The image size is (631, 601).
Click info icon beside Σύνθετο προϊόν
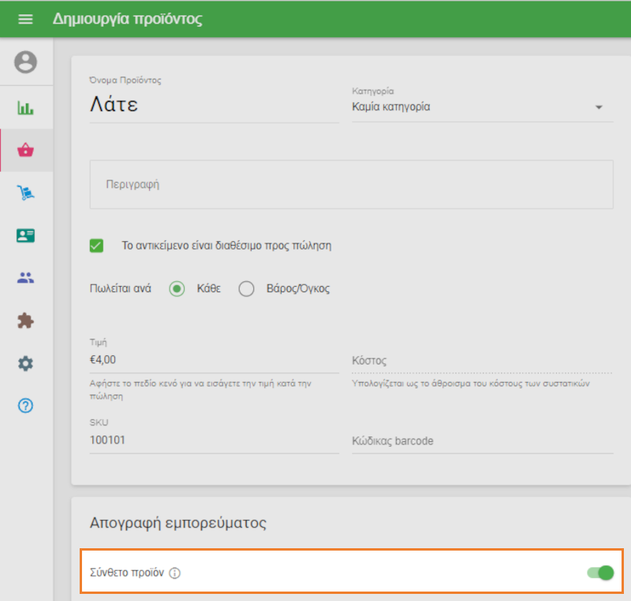point(175,573)
